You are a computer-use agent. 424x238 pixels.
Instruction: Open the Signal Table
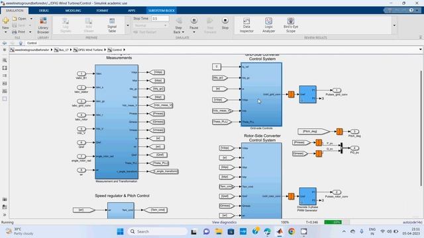click(112, 25)
